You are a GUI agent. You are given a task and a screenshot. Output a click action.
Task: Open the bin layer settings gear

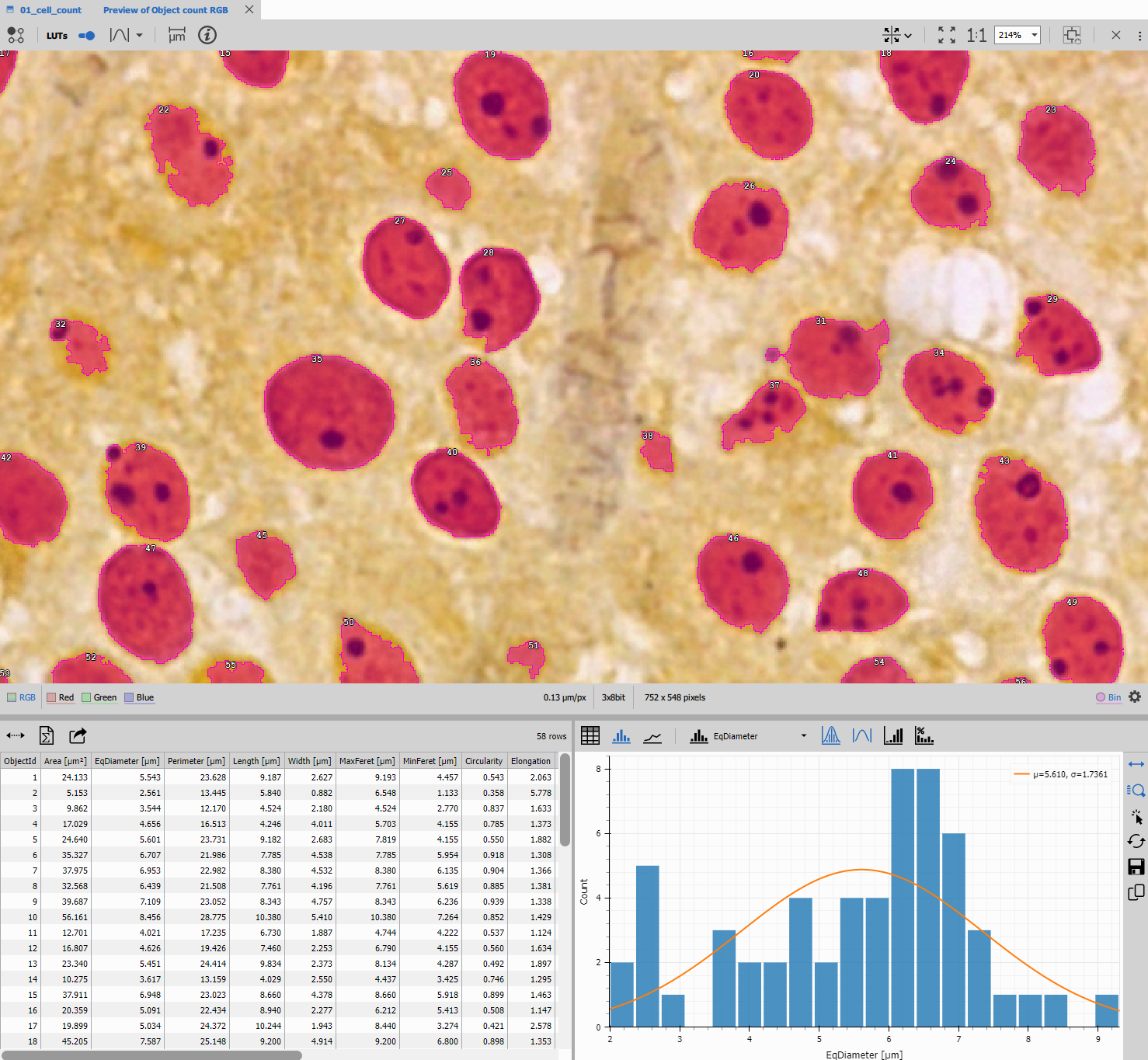click(x=1135, y=697)
